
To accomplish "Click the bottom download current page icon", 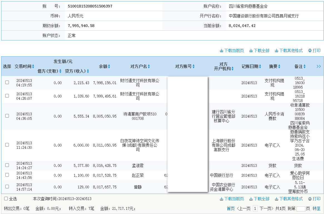I will click(x=221, y=199).
